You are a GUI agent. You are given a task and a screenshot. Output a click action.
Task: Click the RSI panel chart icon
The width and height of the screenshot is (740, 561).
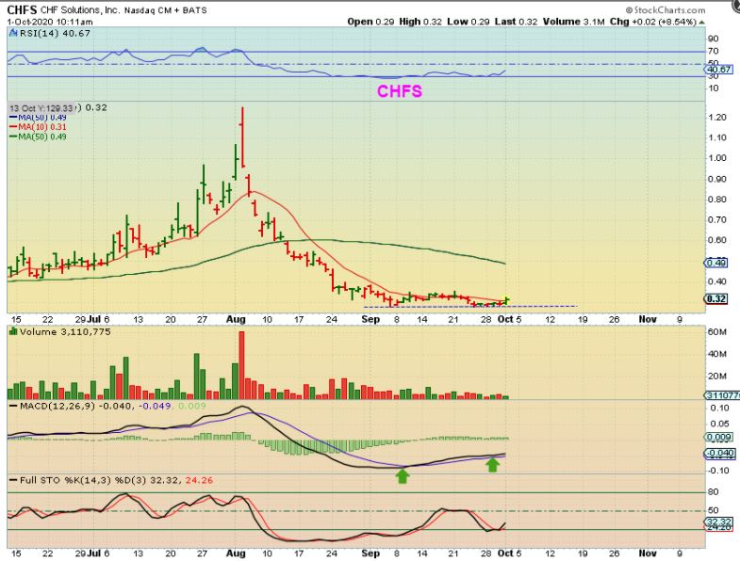pos(13,34)
